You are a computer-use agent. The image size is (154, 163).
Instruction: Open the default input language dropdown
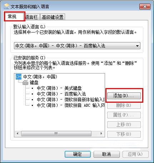77,46
